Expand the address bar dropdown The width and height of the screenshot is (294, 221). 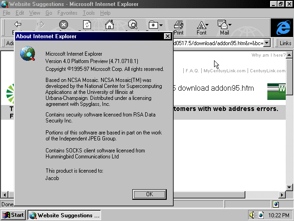(x=267, y=43)
